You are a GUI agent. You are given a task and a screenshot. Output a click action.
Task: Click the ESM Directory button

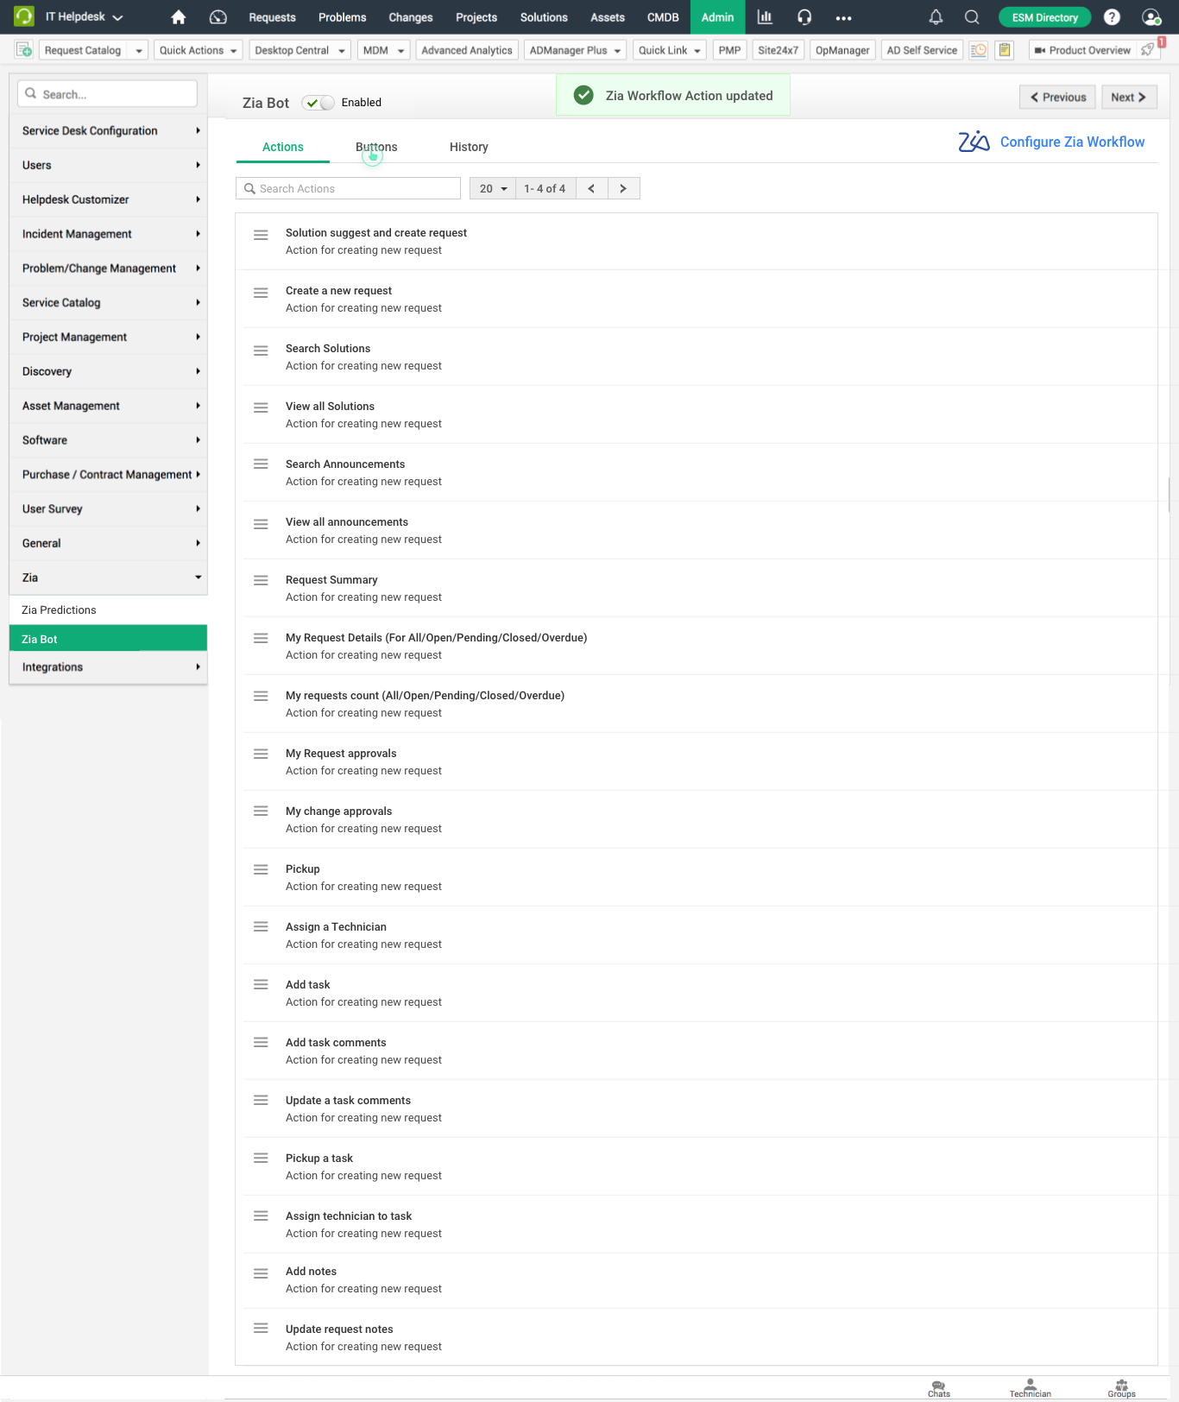1044,17
